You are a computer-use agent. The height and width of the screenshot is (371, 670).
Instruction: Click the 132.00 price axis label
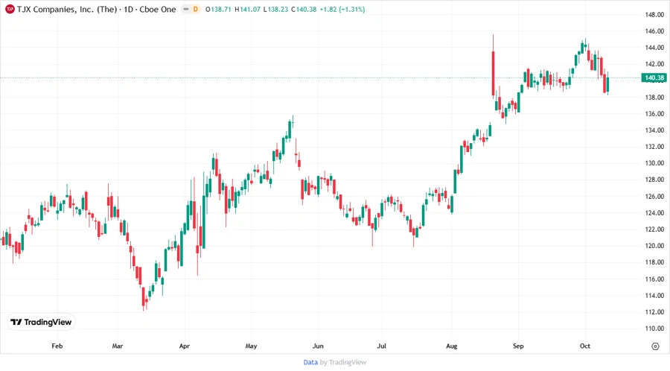click(654, 147)
